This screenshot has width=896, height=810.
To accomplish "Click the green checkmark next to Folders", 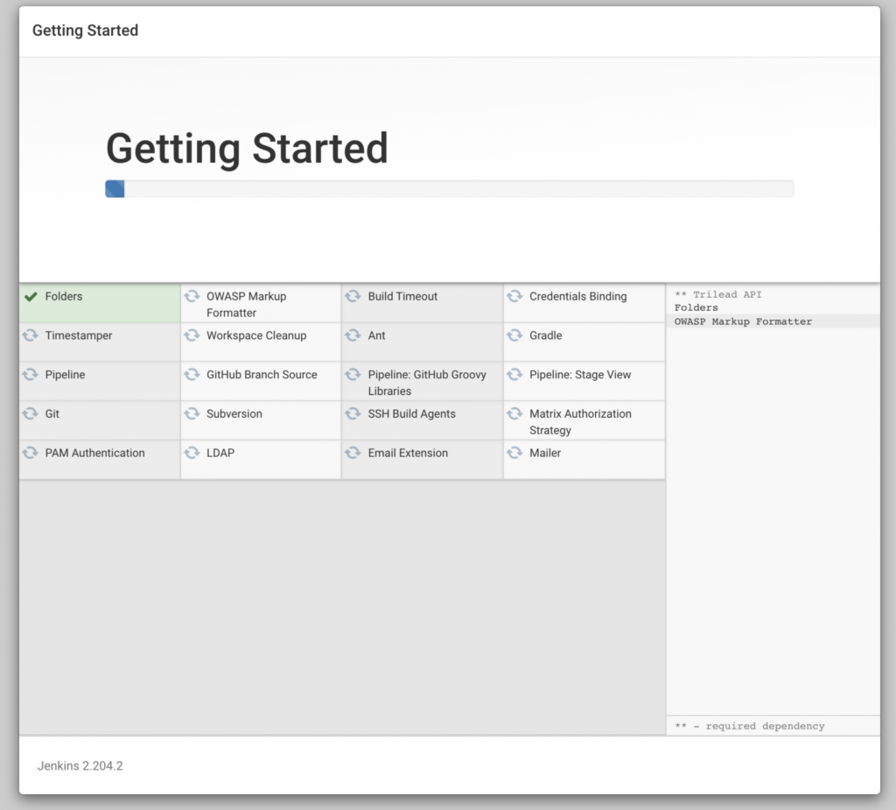I will pyautogui.click(x=31, y=296).
